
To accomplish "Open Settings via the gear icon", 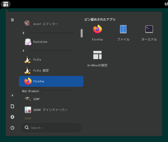I will (x=12, y=117).
